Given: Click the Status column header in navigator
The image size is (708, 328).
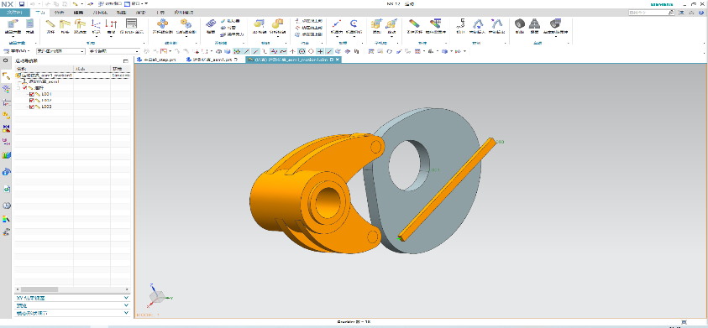Looking at the screenshot, I should coord(92,69).
